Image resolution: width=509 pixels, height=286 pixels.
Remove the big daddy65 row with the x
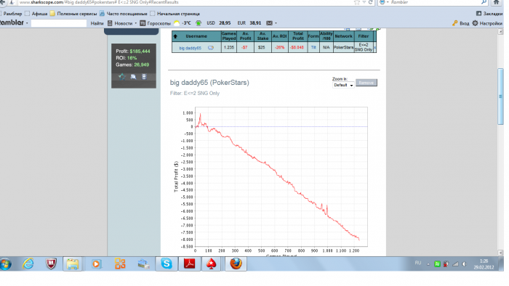tap(375, 48)
